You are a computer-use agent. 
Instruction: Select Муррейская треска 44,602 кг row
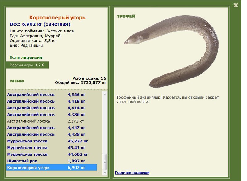point(52,154)
